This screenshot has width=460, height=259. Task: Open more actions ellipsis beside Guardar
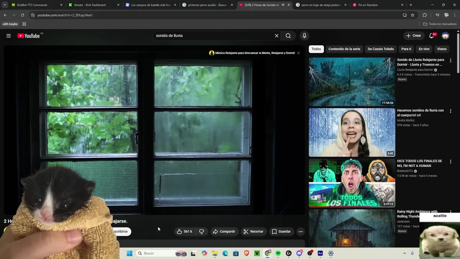[x=301, y=232]
